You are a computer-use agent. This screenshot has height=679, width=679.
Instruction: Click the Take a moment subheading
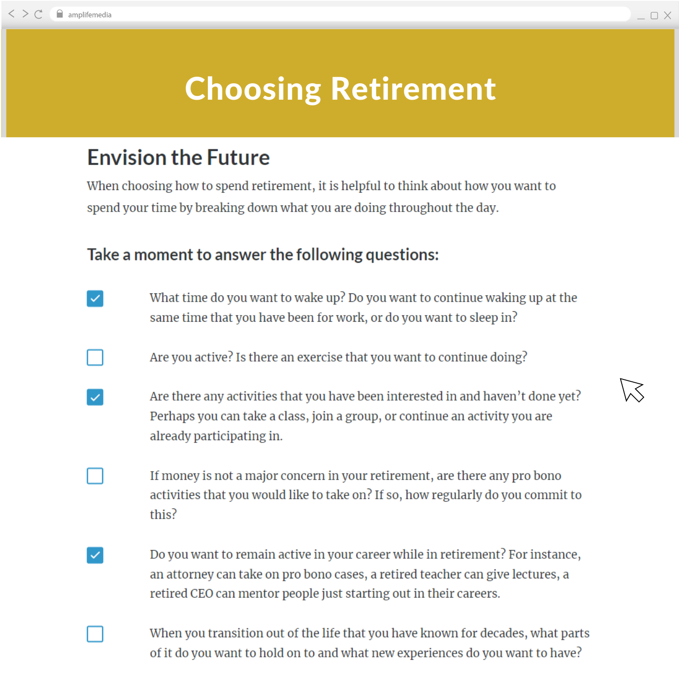click(x=263, y=254)
